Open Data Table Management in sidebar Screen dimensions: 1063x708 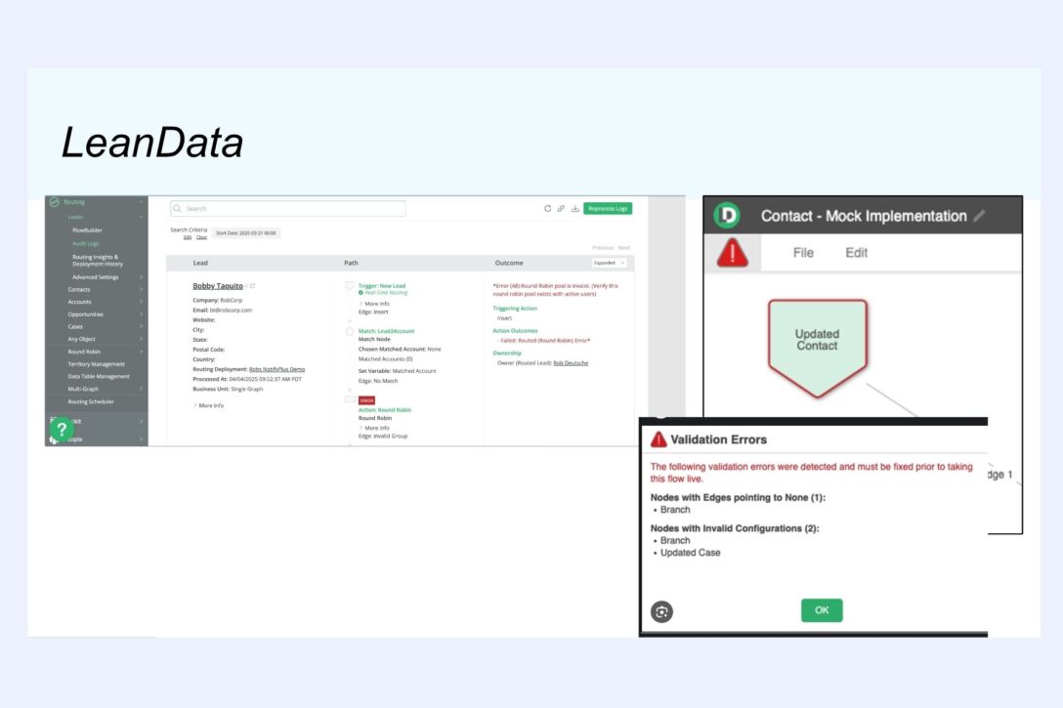99,376
